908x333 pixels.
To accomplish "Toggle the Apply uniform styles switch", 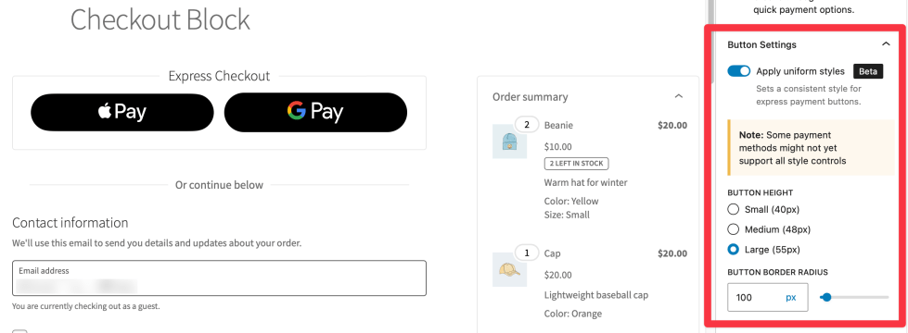I will 739,71.
